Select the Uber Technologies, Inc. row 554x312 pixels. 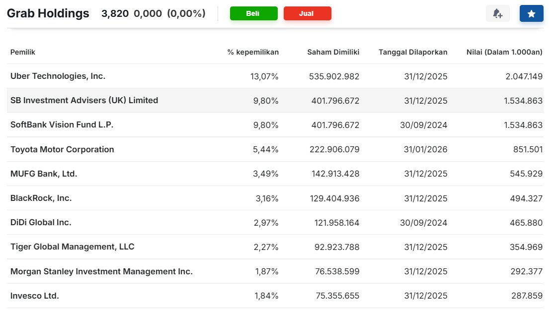pyautogui.click(x=275, y=76)
